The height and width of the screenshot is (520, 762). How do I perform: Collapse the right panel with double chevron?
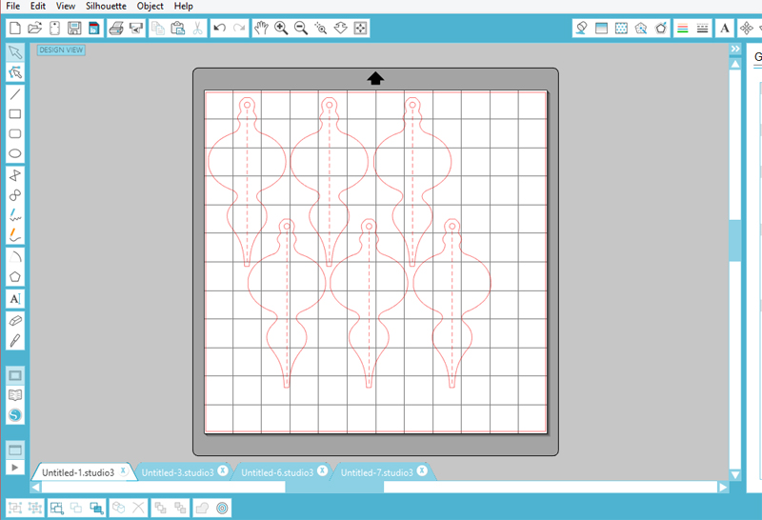click(735, 49)
